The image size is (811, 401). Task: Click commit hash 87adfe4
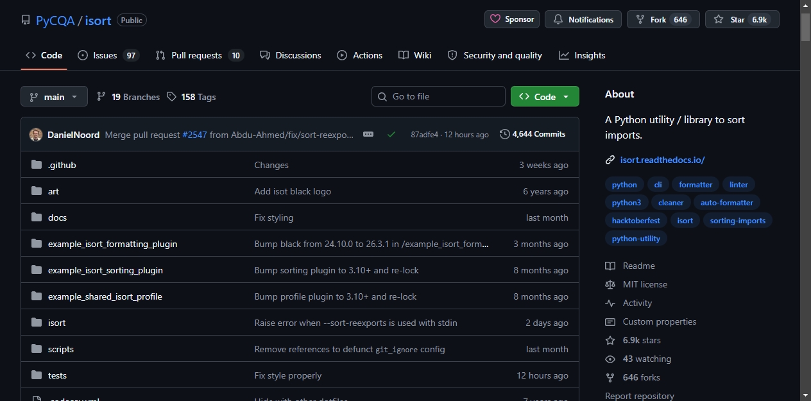[424, 135]
